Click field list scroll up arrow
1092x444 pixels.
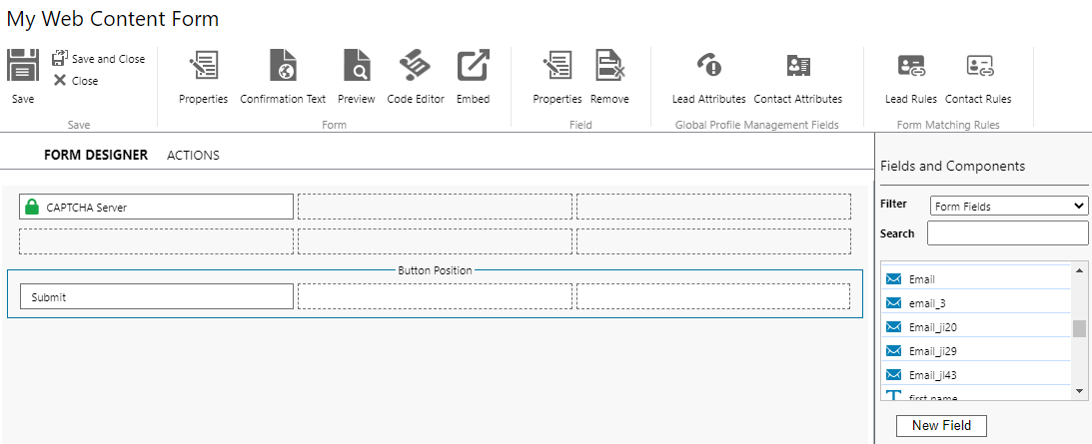[1079, 270]
